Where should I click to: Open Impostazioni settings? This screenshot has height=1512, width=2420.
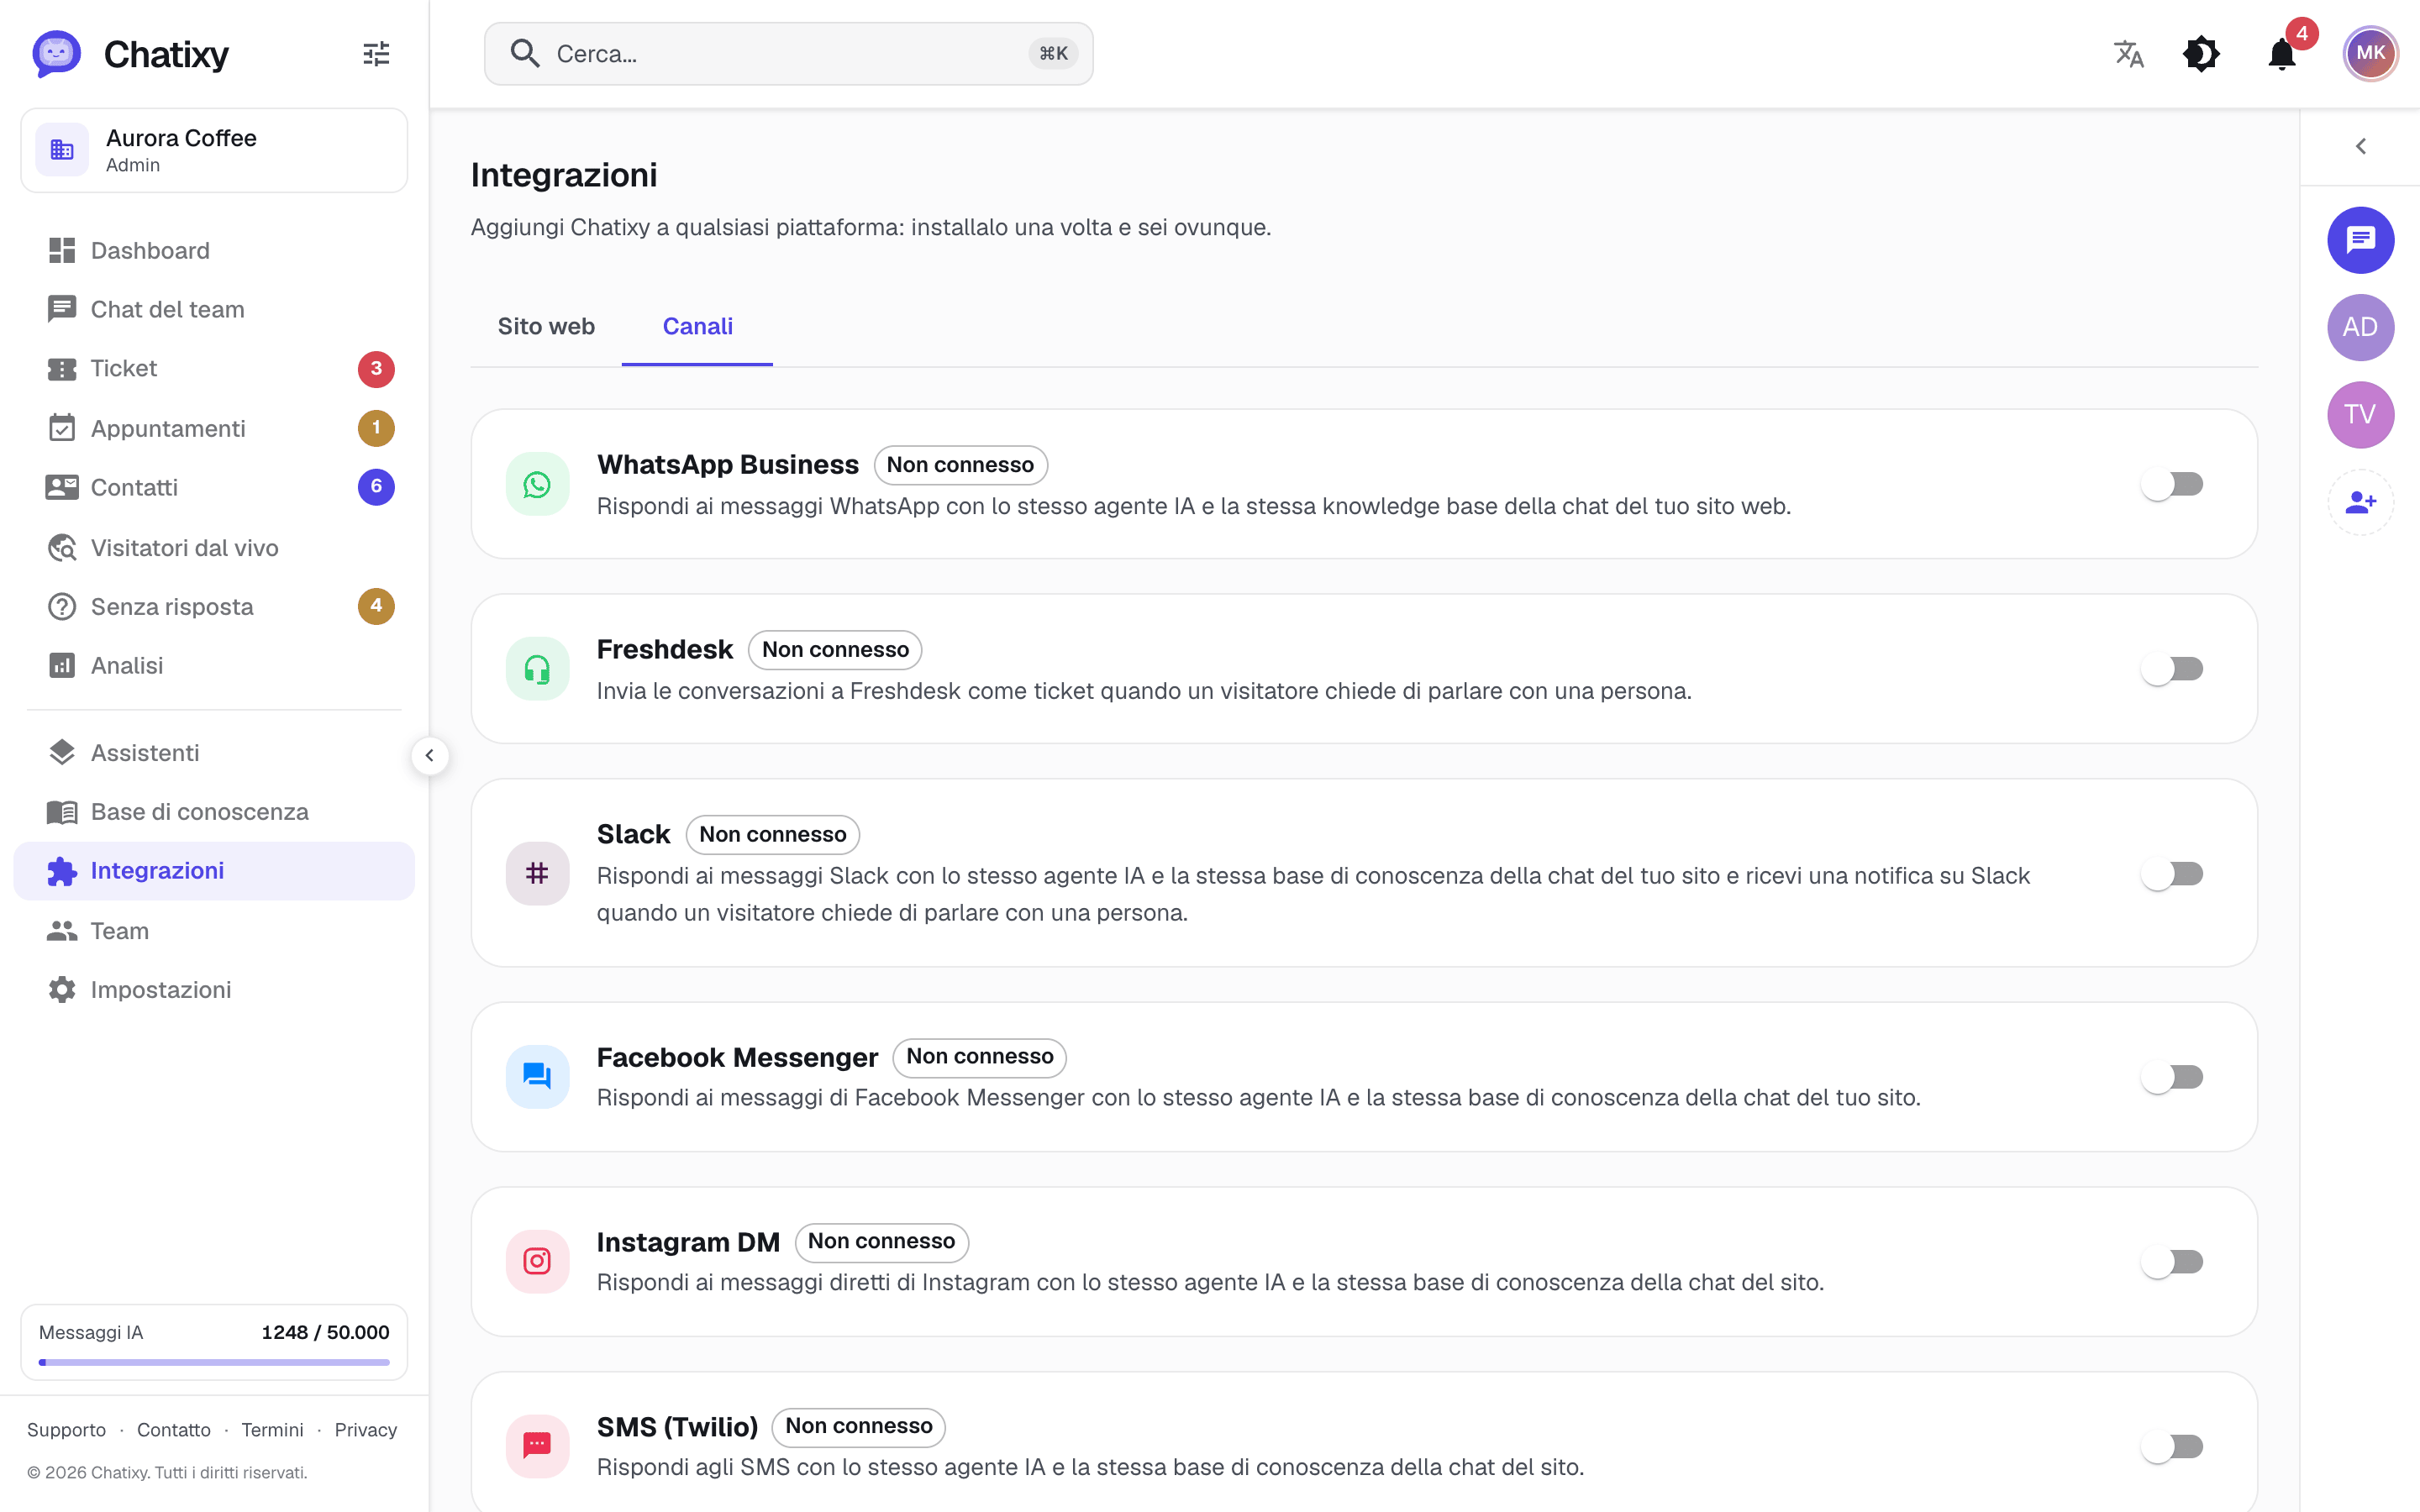tap(214, 989)
